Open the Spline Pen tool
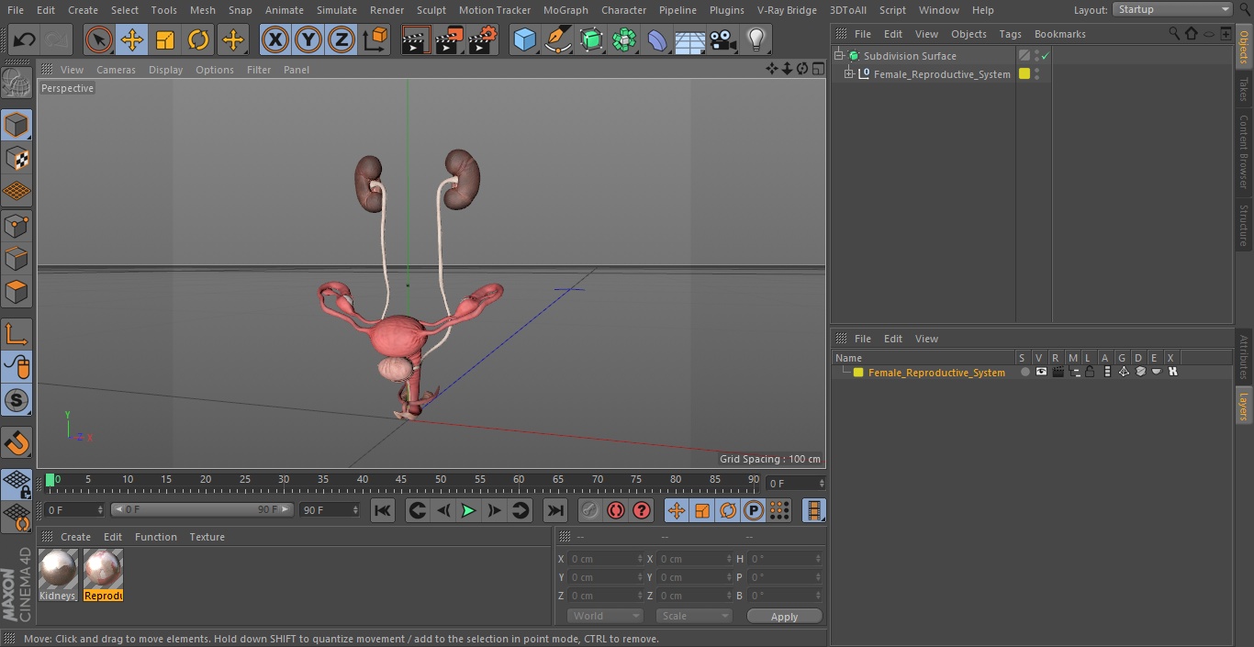This screenshot has height=647, width=1254. pos(557,39)
